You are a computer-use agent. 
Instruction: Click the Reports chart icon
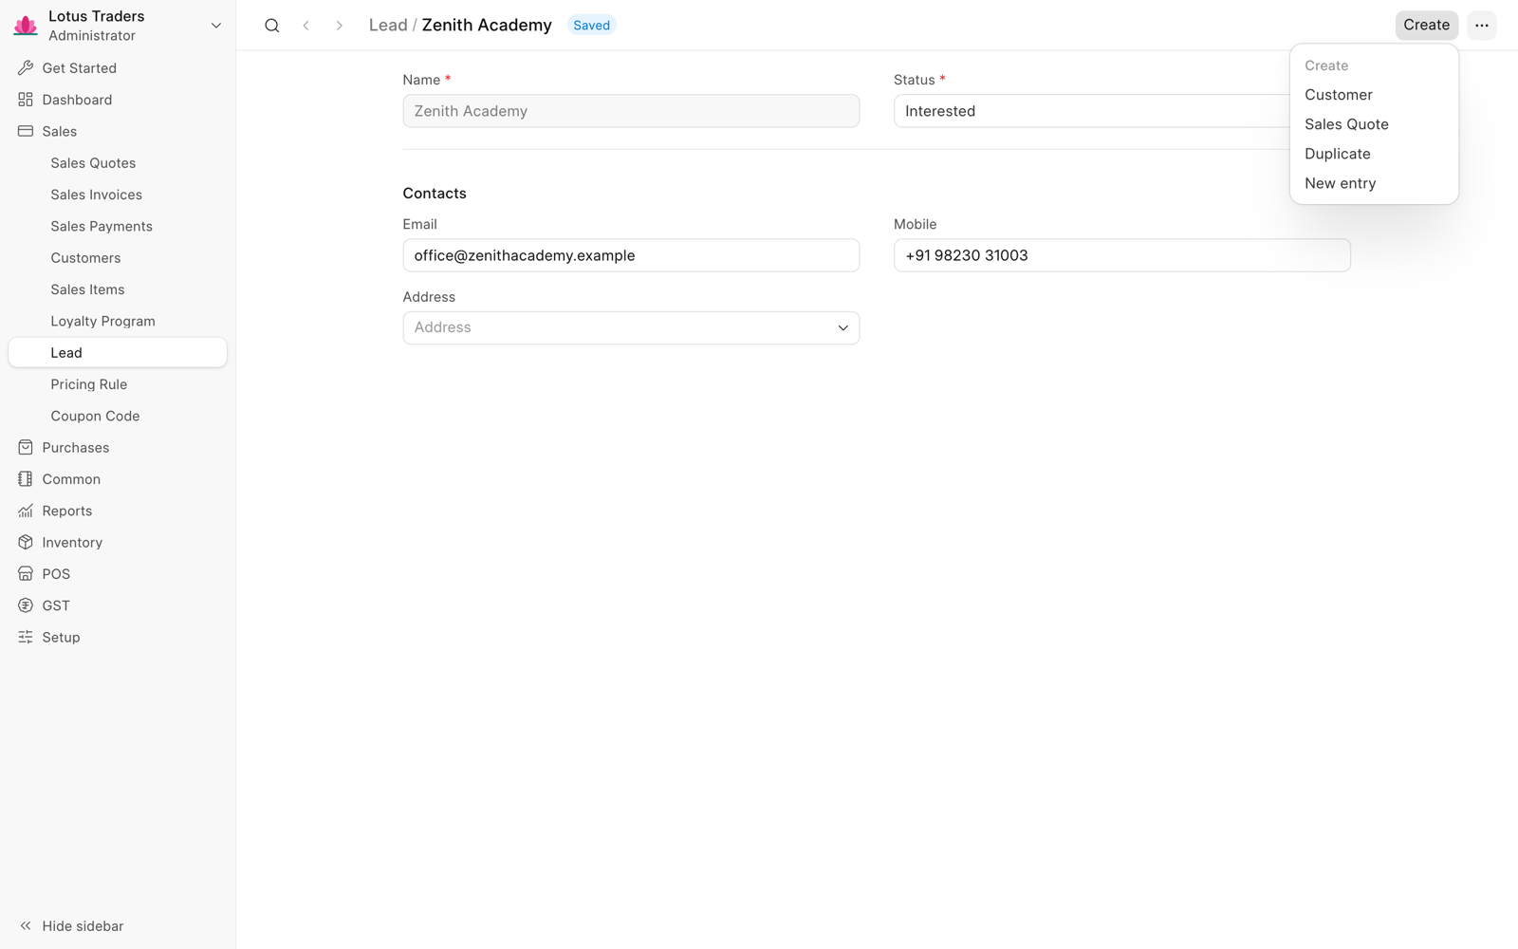click(x=26, y=511)
